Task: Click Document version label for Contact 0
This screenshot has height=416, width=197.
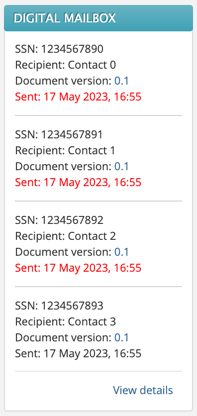Action: (x=63, y=81)
